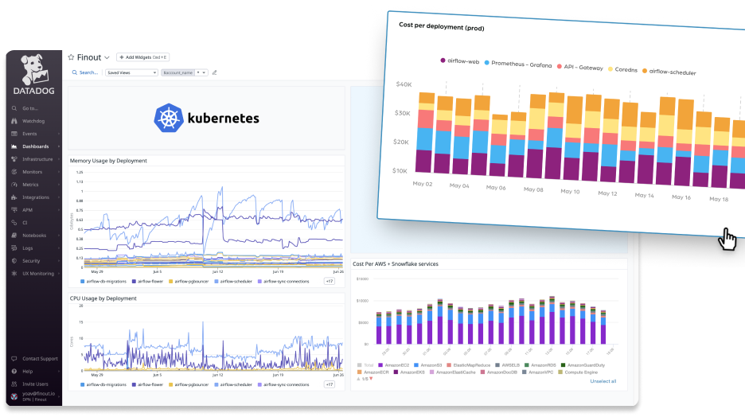Click the AmazonGuardDuty legend label

coord(587,365)
